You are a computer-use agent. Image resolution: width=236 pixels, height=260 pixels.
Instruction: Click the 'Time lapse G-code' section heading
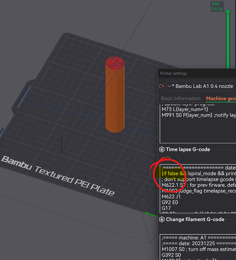188,149
